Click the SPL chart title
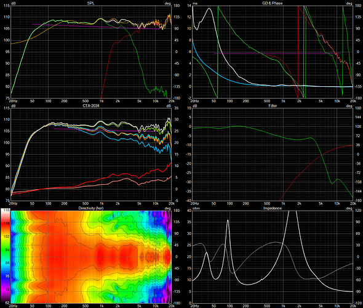The height and width of the screenshot is (308, 363). [x=91, y=3]
